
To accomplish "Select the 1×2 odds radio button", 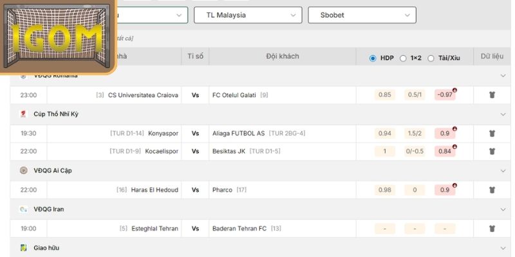I will tap(403, 58).
